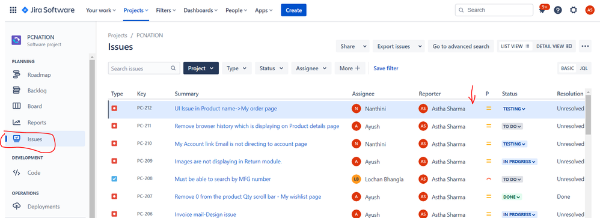Click reporter avatar in PC-209 row

pyautogui.click(x=423, y=162)
